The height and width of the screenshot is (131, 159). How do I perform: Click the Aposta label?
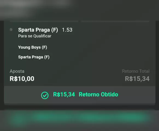pyautogui.click(x=17, y=71)
